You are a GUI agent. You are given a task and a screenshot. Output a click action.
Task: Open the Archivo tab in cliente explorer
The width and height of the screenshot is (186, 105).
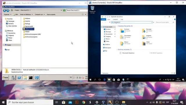pyautogui.click(x=103, y=20)
